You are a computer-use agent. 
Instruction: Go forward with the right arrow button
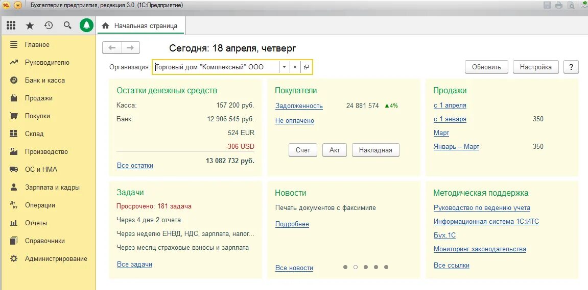(x=130, y=47)
